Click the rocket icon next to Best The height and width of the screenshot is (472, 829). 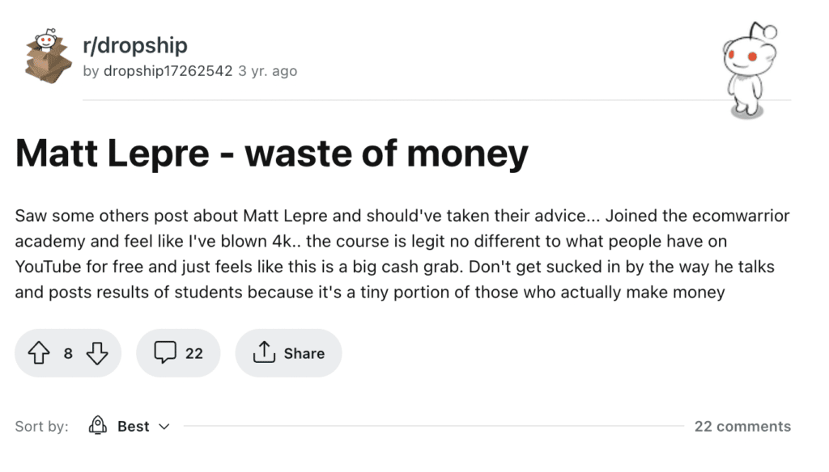[x=97, y=426]
